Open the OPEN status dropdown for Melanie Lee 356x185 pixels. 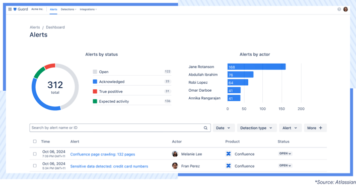(285, 153)
